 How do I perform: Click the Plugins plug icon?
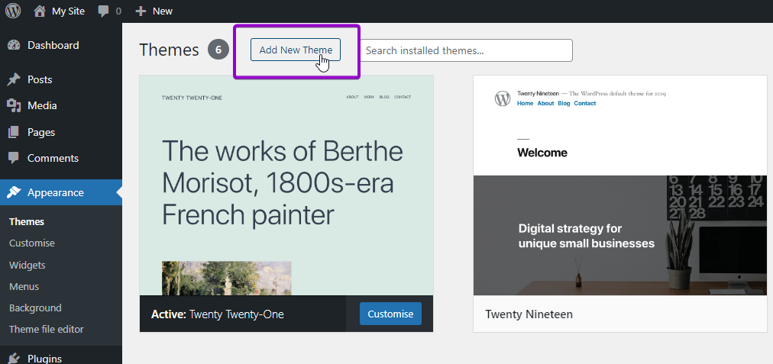point(14,359)
